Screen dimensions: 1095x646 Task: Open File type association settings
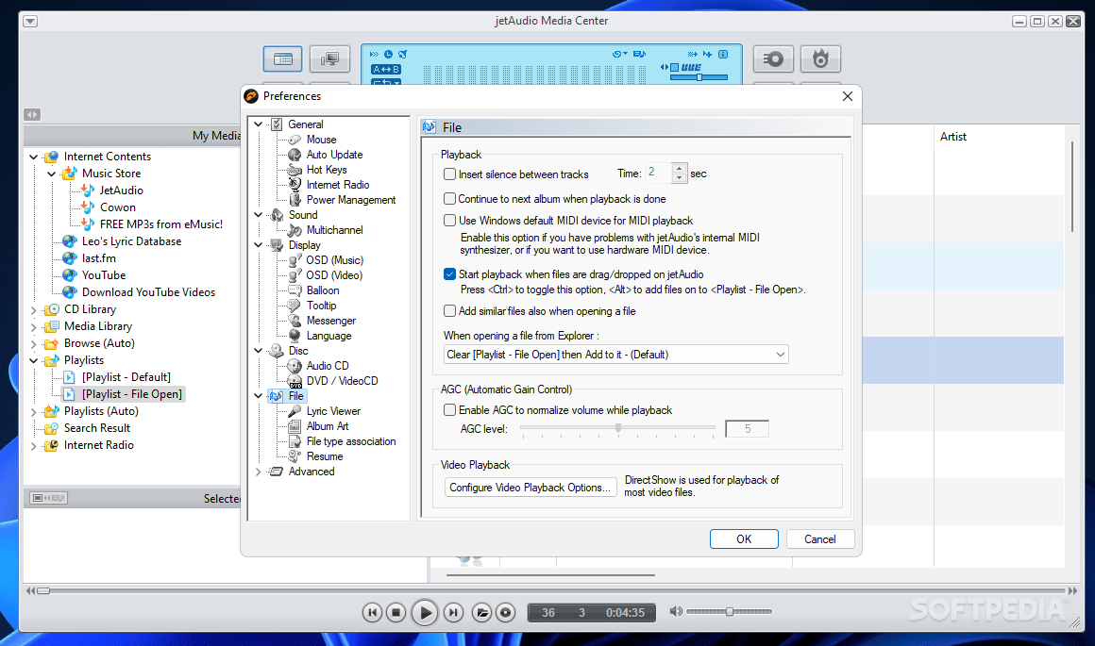click(350, 441)
